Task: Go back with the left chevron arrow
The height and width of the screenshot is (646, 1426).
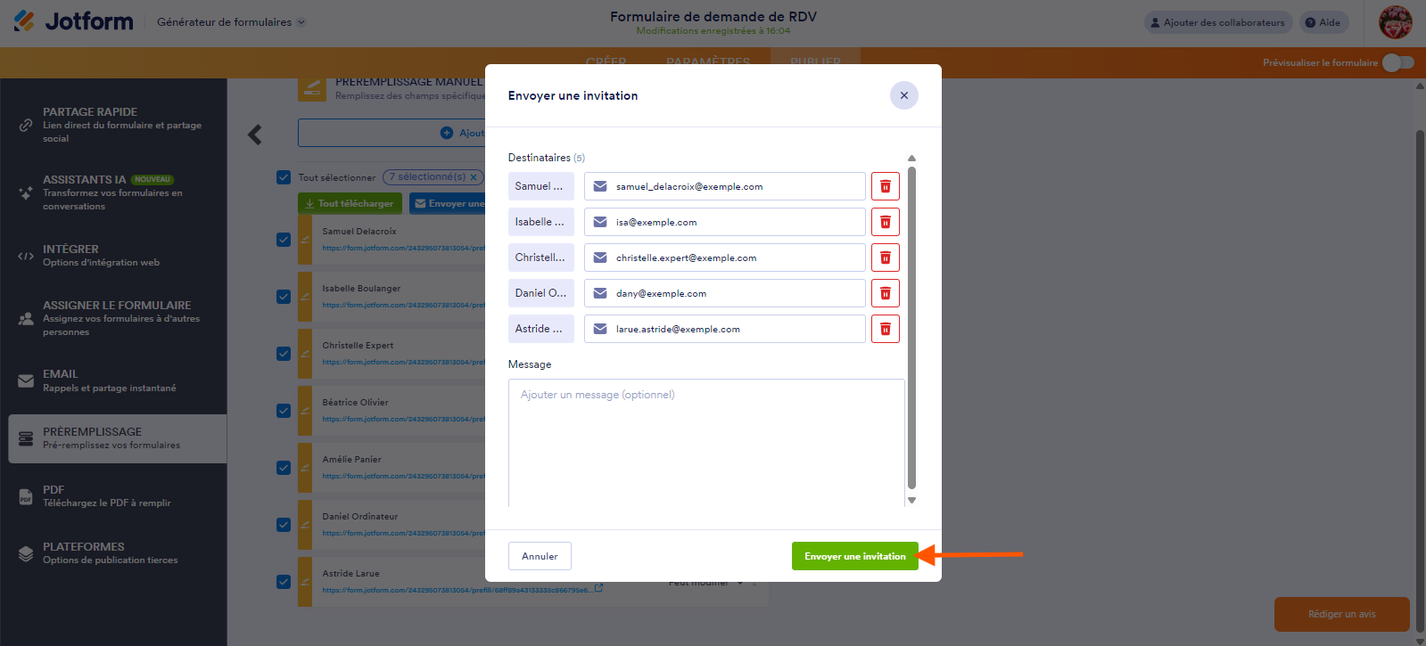Action: [x=255, y=135]
